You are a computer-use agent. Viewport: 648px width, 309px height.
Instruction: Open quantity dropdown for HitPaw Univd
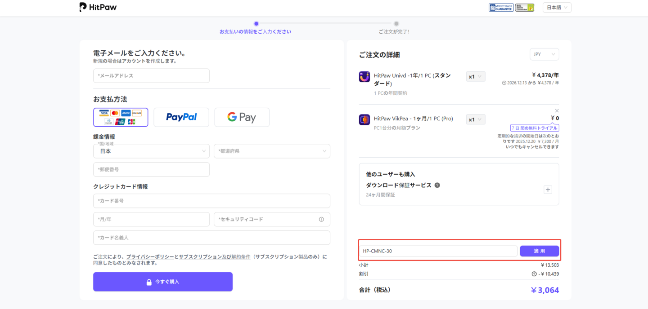point(476,77)
